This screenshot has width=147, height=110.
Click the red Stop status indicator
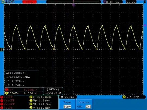point(29,2)
